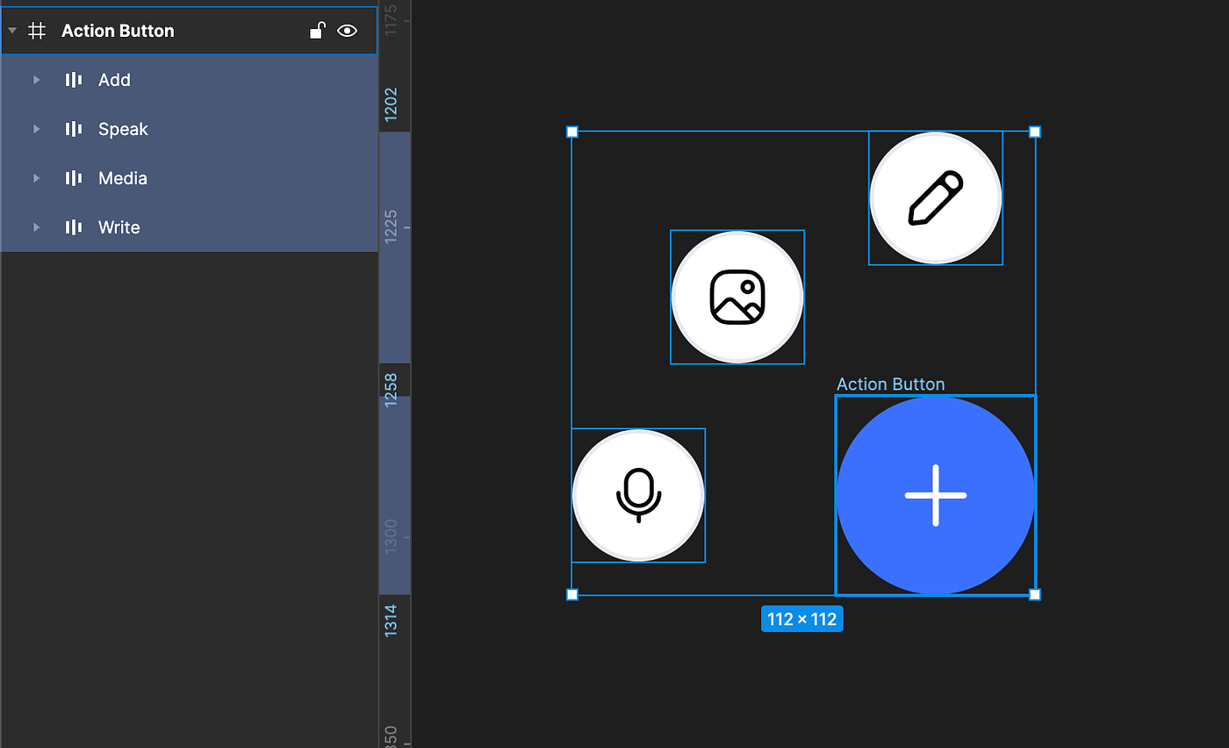
Task: Click the top-left selection handle of the frame
Action: tap(572, 132)
